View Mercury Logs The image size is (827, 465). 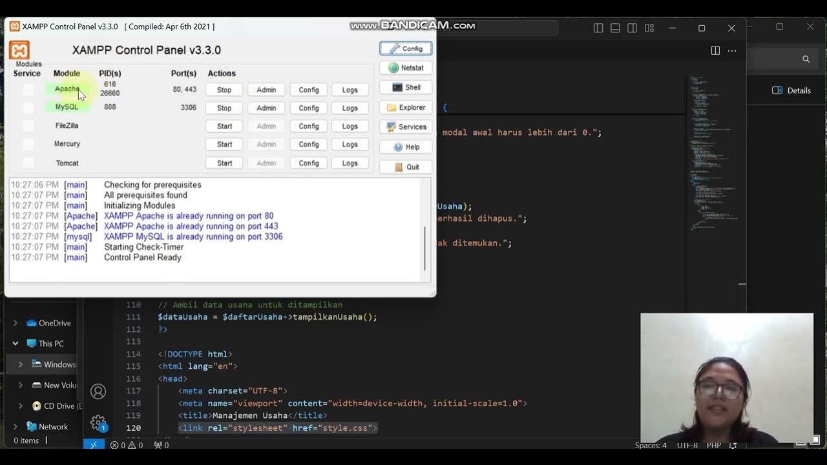click(x=350, y=144)
